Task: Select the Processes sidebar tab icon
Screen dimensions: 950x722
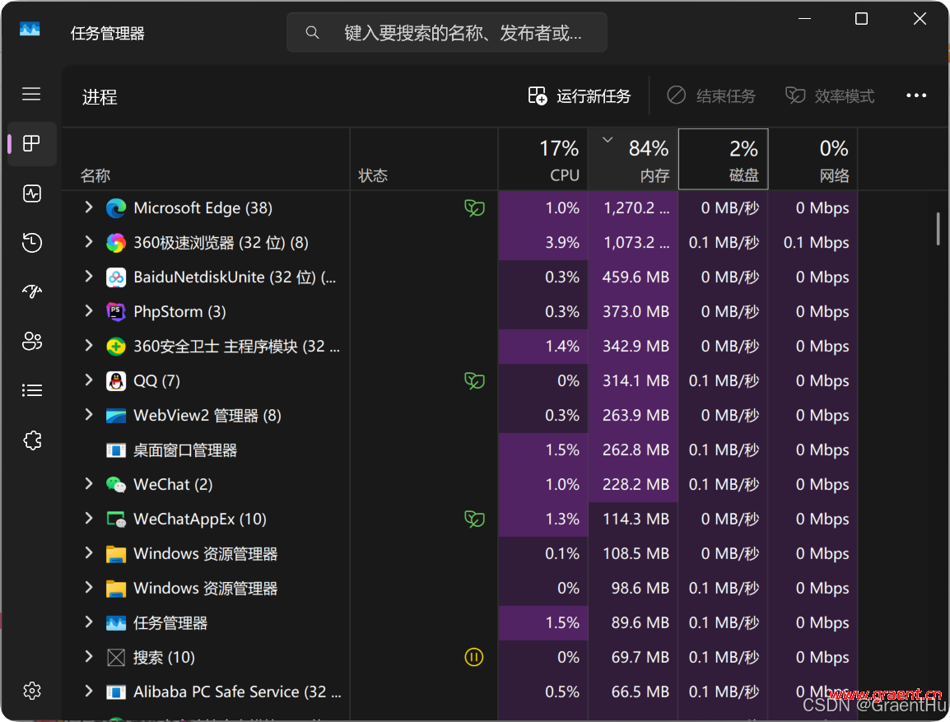Action: coord(31,143)
